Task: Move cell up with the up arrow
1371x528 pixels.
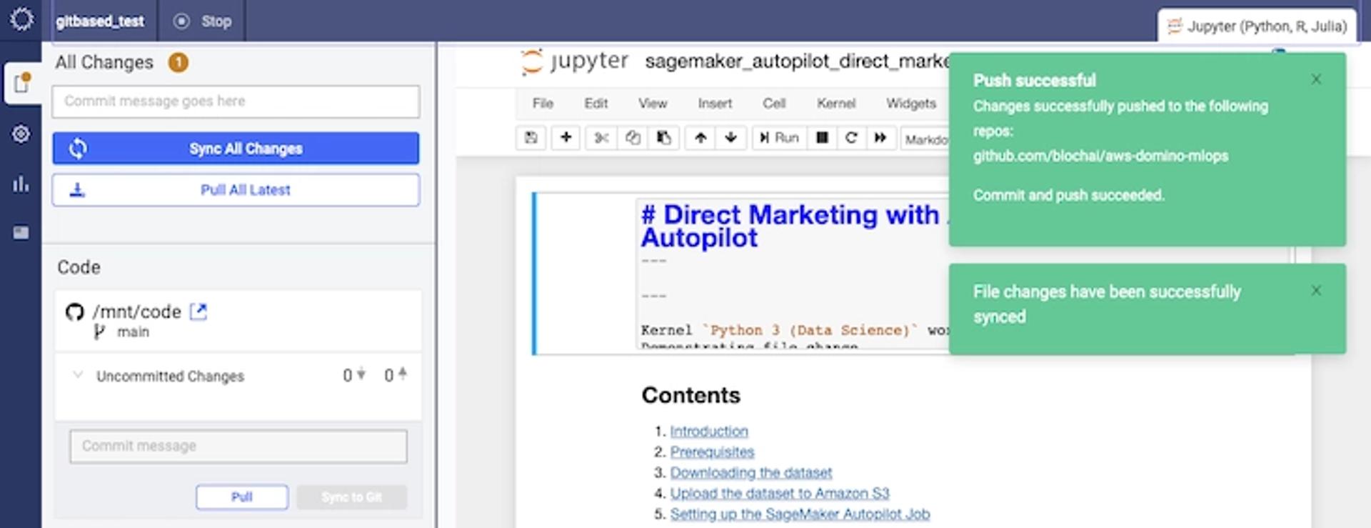Action: 700,138
